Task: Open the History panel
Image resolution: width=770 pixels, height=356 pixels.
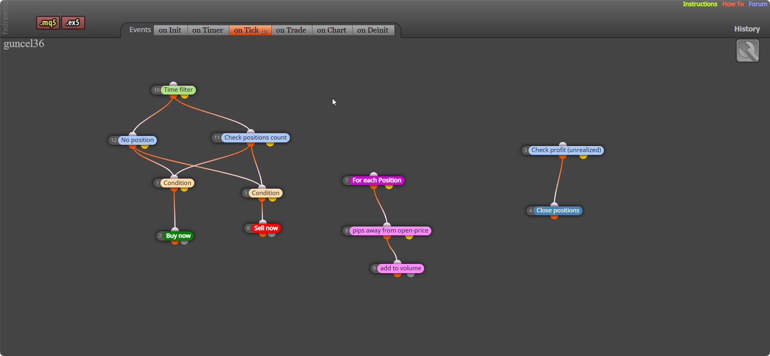Action: [747, 29]
